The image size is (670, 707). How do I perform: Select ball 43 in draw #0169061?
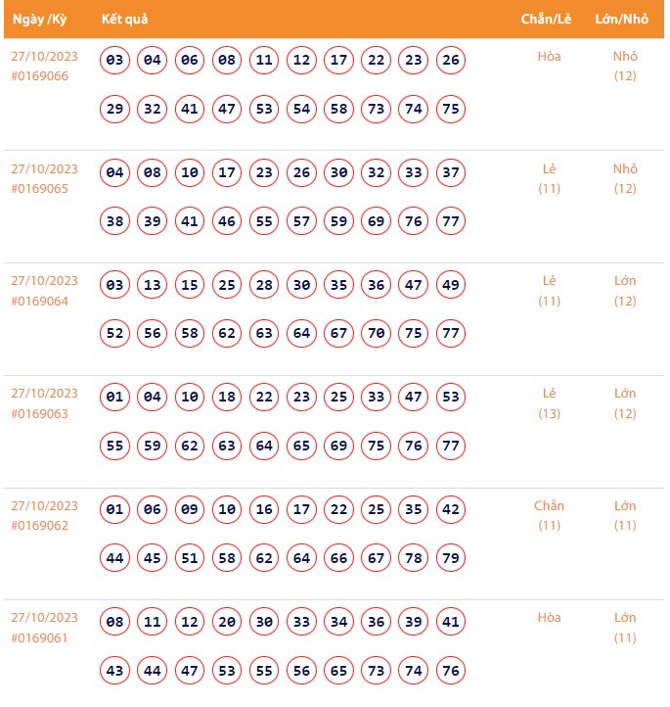coord(115,670)
